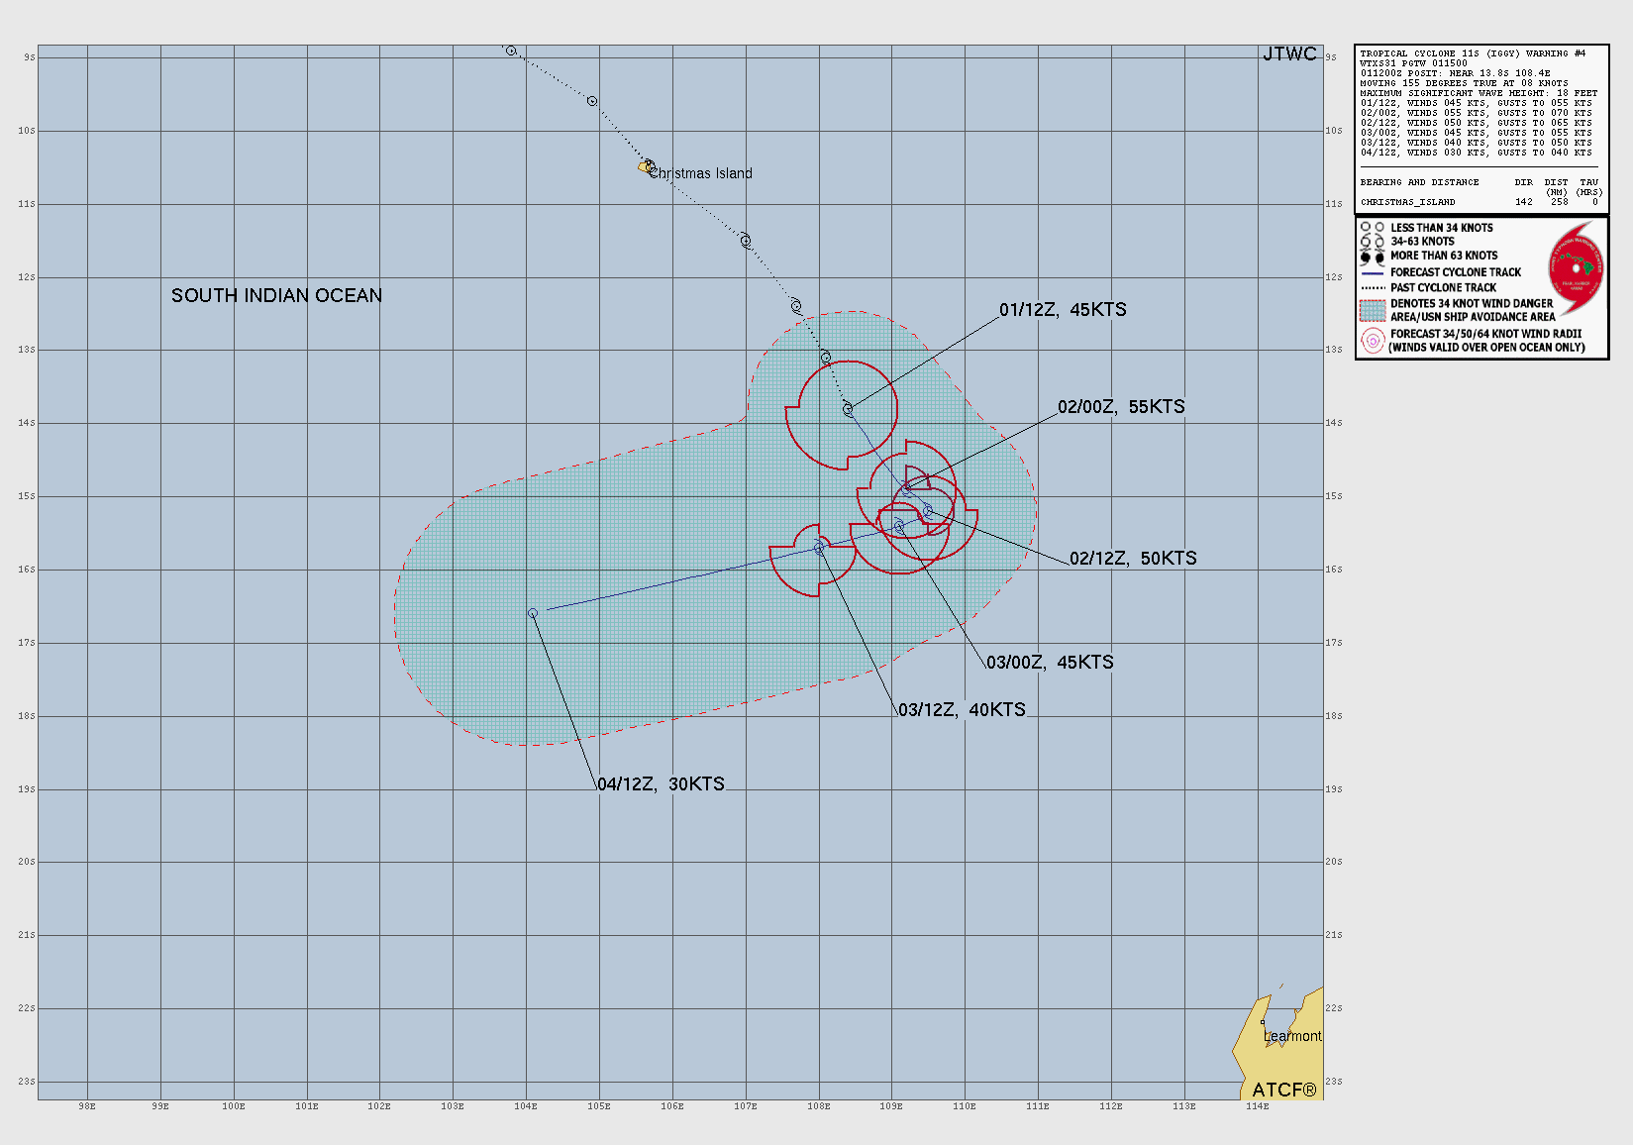1633x1145 pixels.
Task: Click the JTWC hurricane emblem in the legend
Action: [x=1576, y=267]
